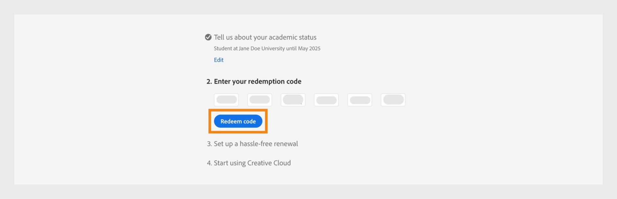Click the Edit link under academic status

point(219,60)
